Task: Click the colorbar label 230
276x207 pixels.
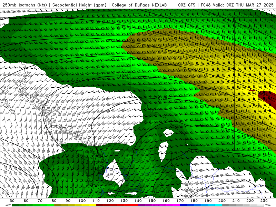Action: point(264,201)
